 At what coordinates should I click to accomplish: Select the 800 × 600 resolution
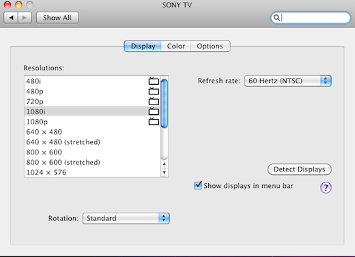[x=92, y=152]
